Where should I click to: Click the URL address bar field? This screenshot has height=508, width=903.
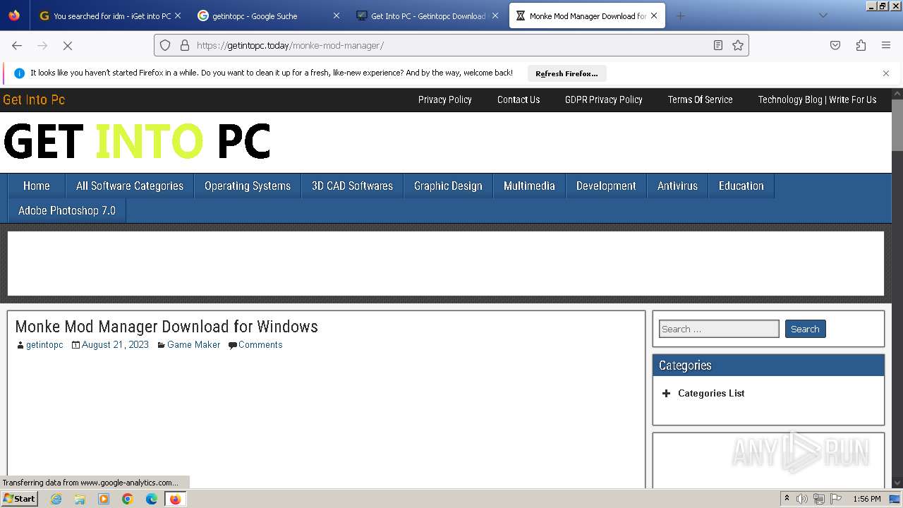451,45
